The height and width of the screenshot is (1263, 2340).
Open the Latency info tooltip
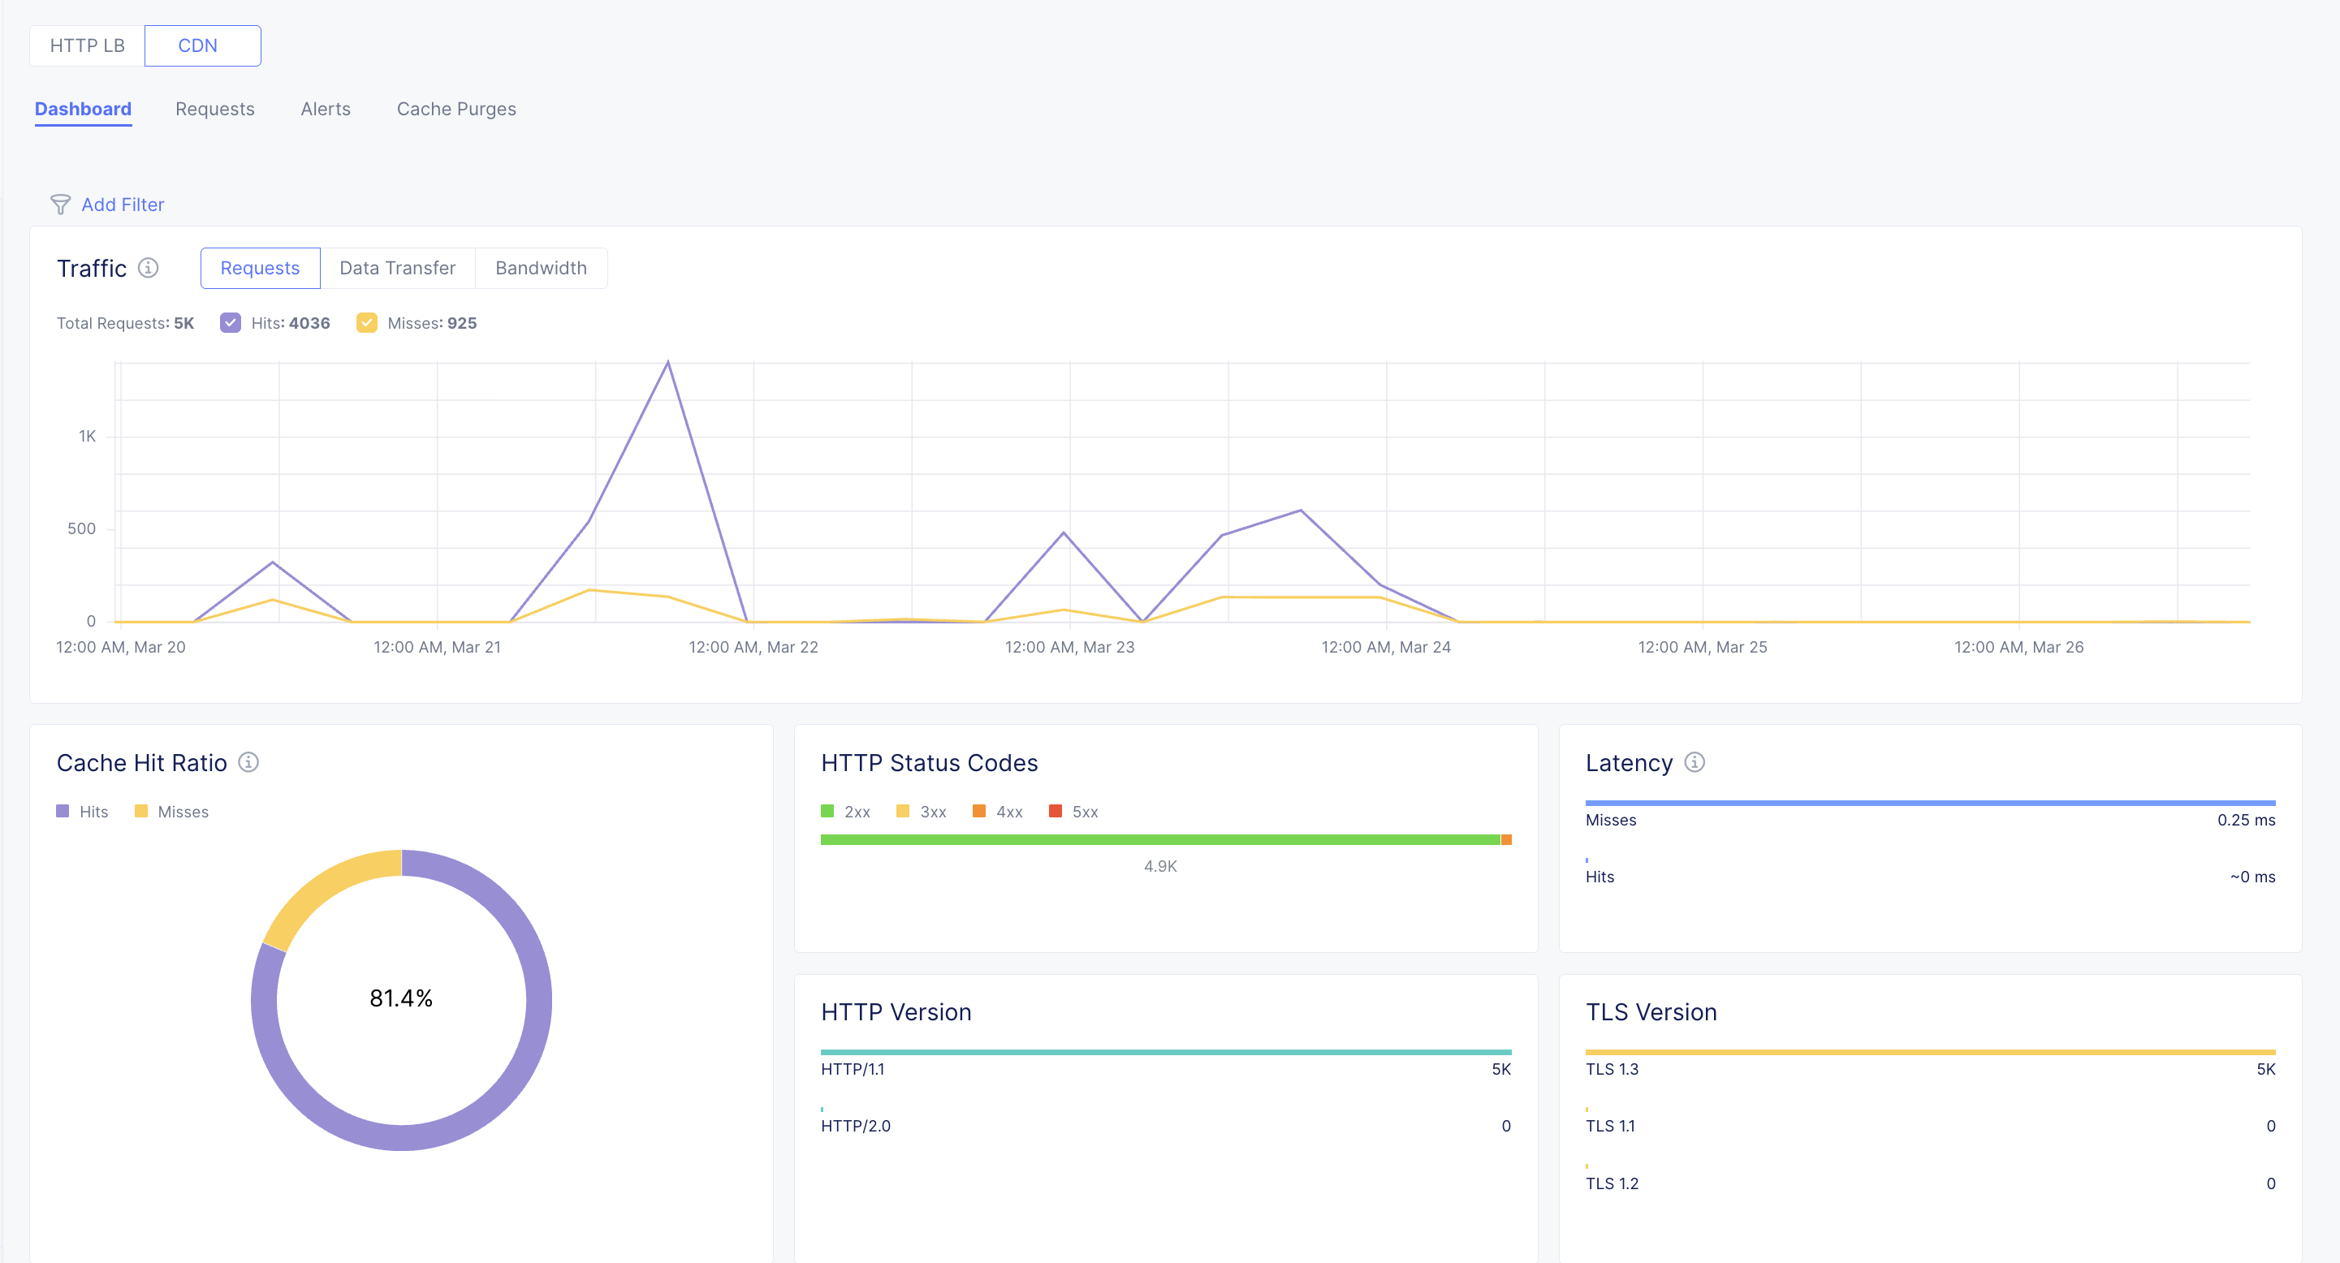point(1695,763)
